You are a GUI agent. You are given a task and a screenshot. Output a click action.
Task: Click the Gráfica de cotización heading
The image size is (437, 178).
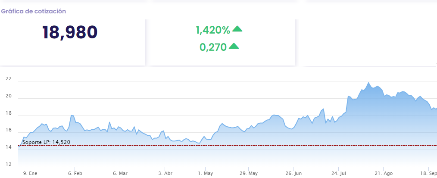(x=34, y=11)
